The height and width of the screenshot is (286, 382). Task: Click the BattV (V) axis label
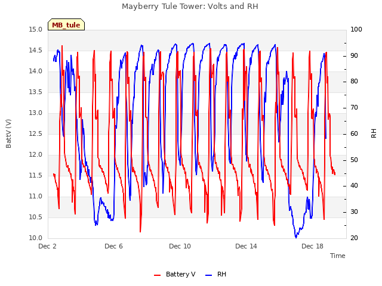[x=8, y=133]
